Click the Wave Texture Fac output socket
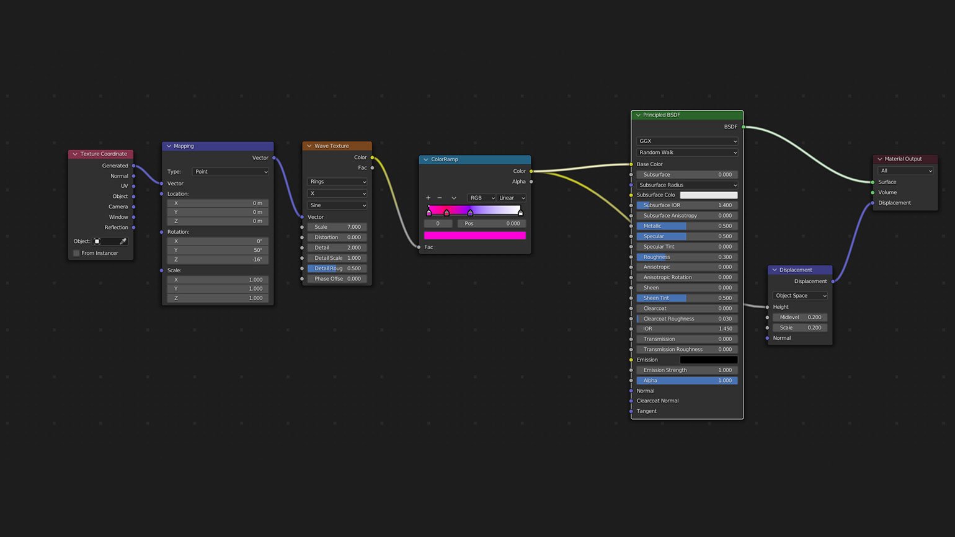 coord(372,167)
